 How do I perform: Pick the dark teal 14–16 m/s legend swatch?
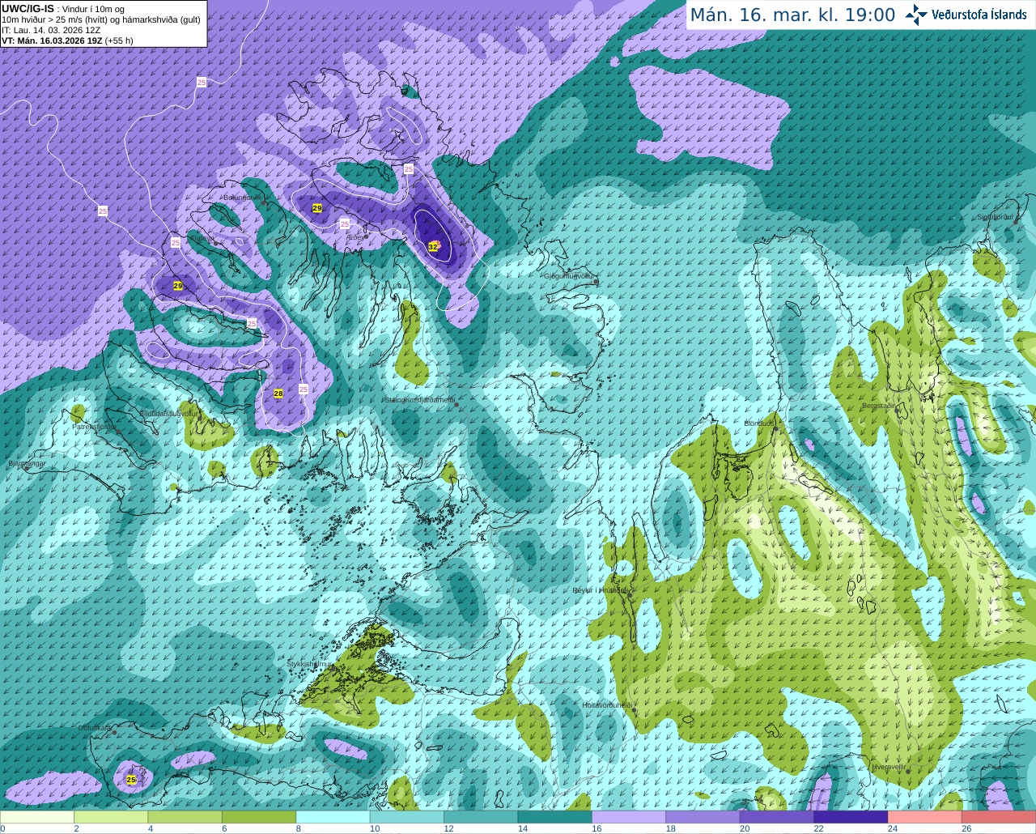pyautogui.click(x=555, y=817)
